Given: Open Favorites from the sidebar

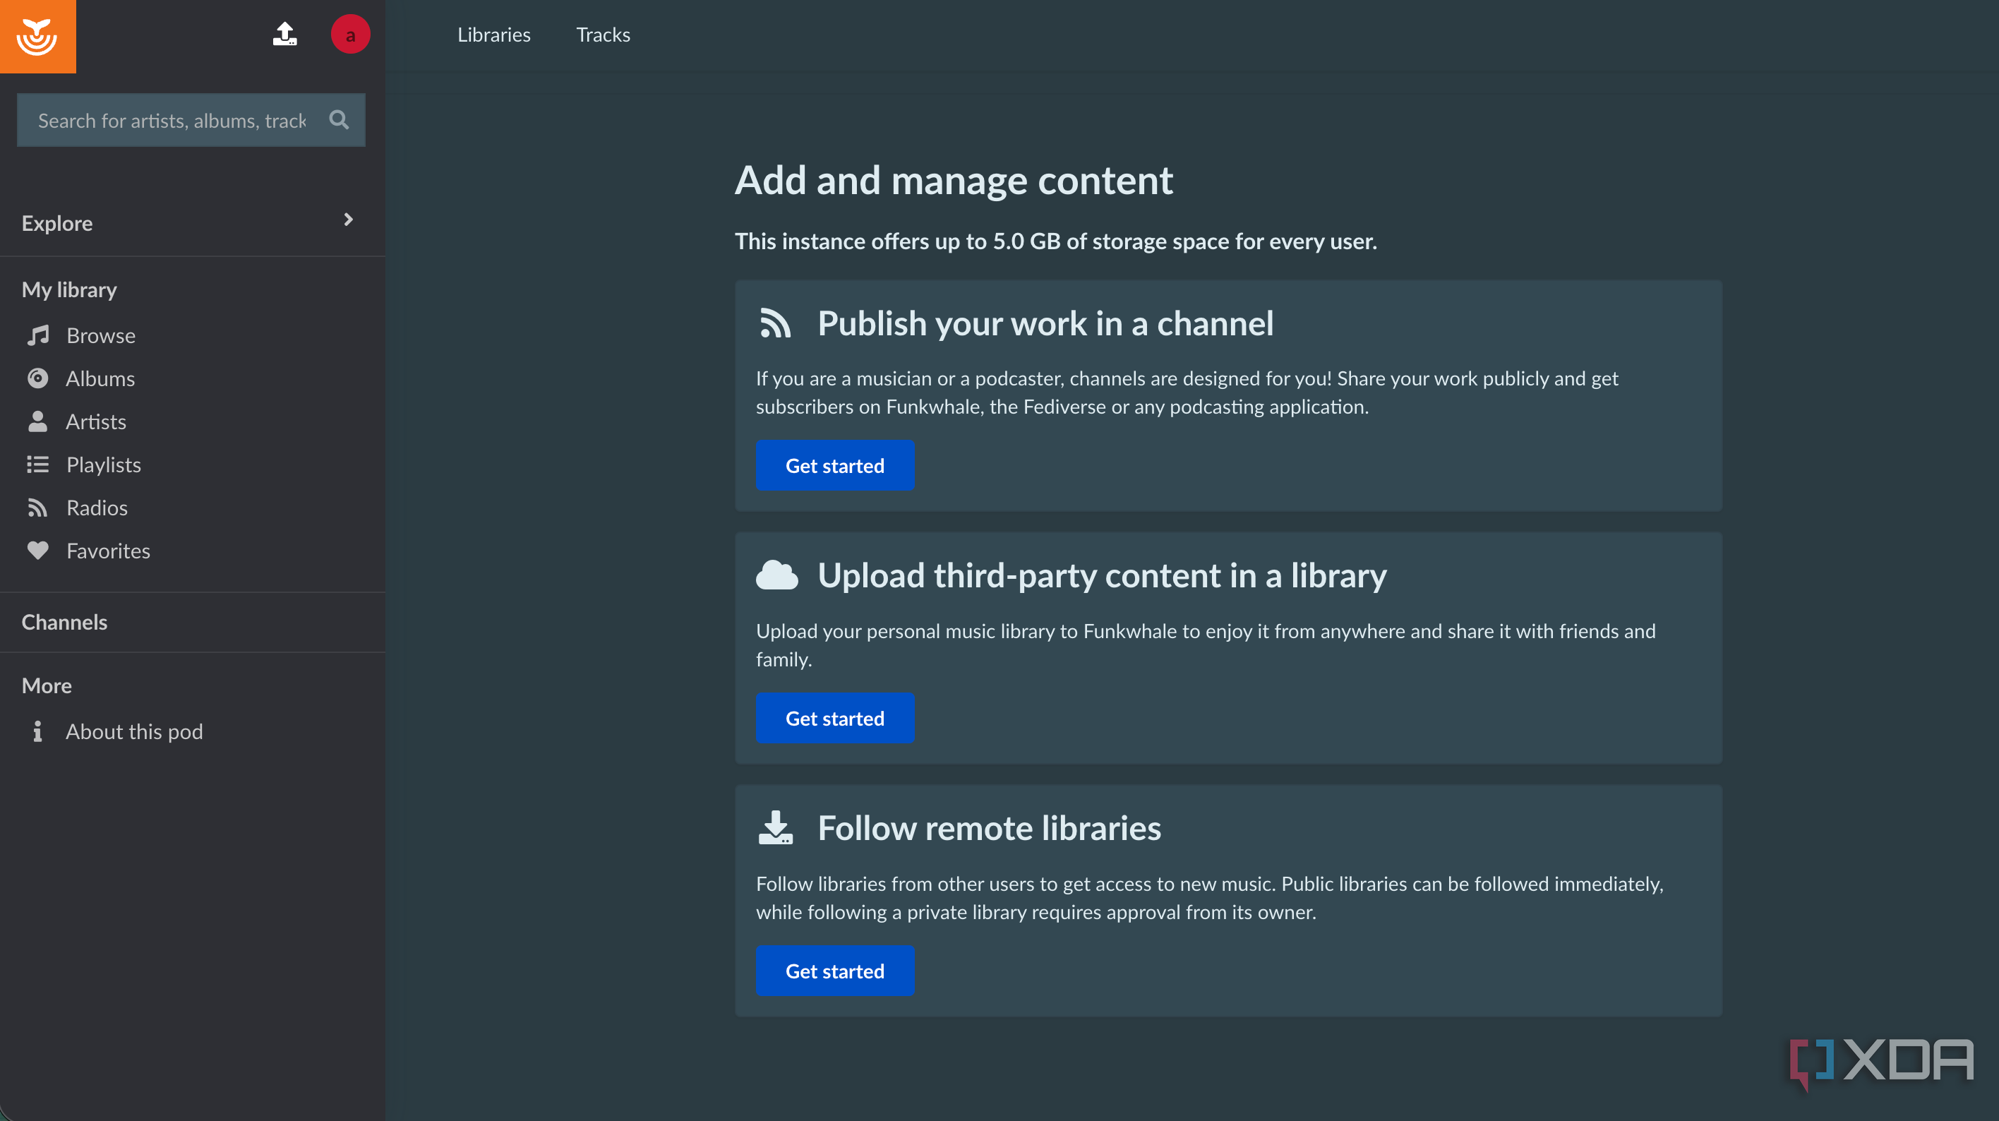Looking at the screenshot, I should click(x=108, y=551).
